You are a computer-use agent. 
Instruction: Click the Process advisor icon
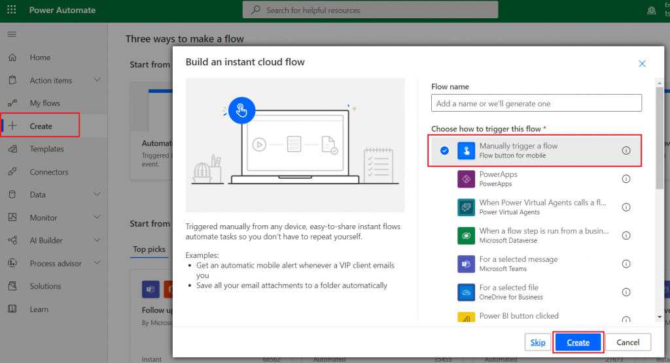[x=12, y=263]
